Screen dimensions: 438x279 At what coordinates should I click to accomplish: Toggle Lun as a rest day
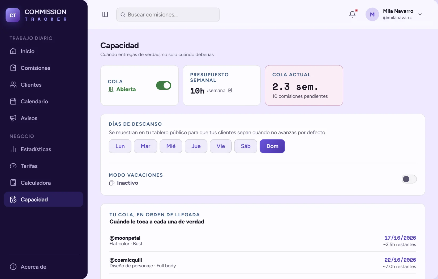click(120, 146)
